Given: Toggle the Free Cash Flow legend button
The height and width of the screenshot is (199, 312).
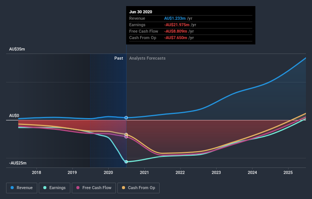Looking at the screenshot, I should pyautogui.click(x=94, y=188).
